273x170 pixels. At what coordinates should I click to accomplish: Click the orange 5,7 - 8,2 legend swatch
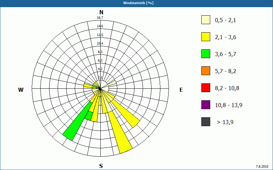tap(206, 71)
